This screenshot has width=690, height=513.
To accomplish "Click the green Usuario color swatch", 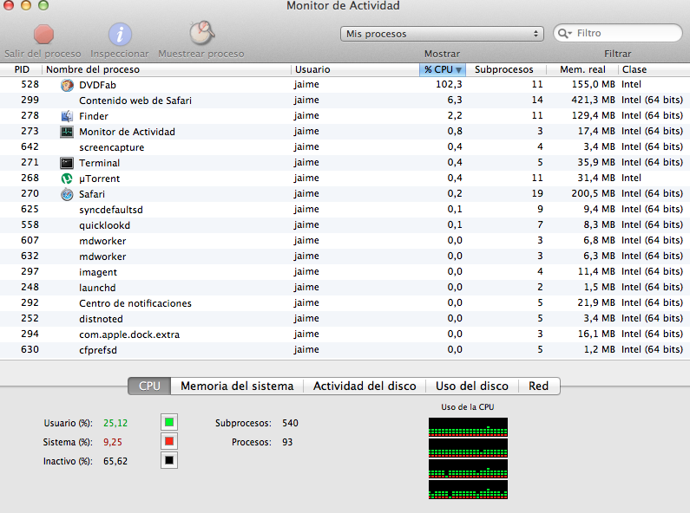I will (169, 423).
